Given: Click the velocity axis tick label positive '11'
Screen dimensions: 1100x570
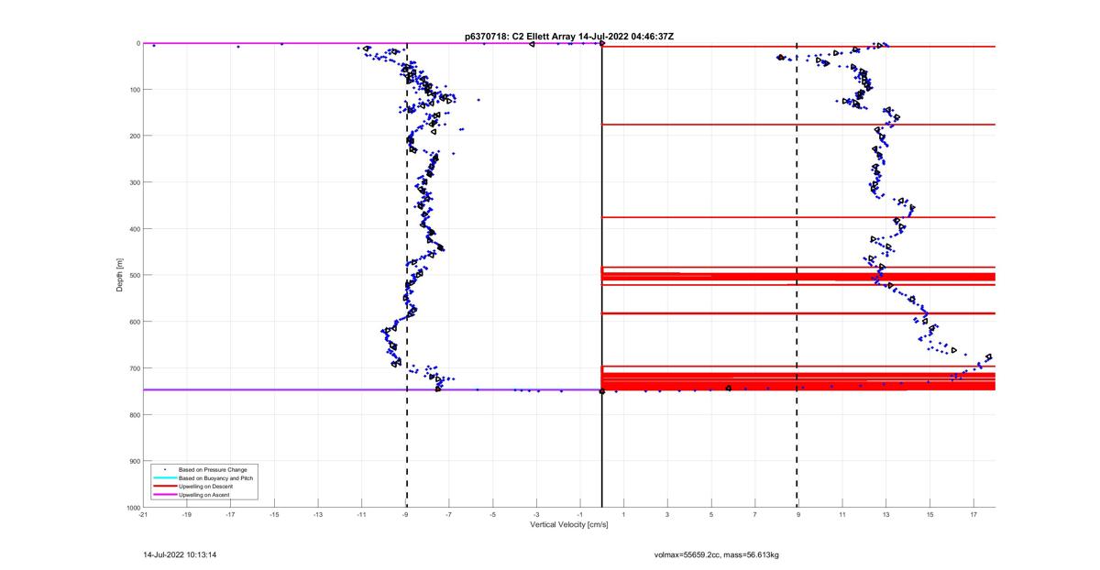Looking at the screenshot, I should pos(842,515).
